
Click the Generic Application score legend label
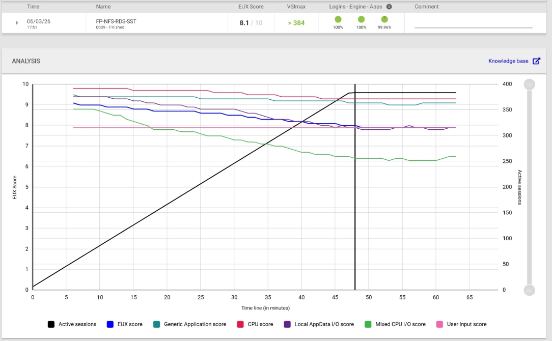click(x=195, y=324)
